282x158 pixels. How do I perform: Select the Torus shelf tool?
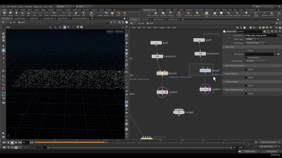click(x=22, y=14)
